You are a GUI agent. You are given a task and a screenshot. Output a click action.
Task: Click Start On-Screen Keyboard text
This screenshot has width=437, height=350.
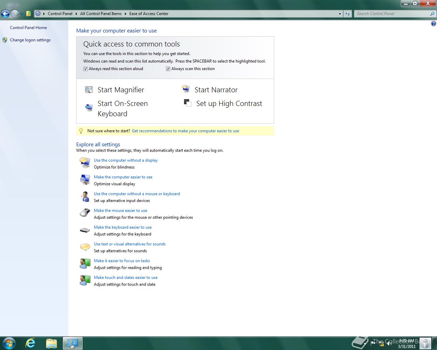[x=123, y=108]
